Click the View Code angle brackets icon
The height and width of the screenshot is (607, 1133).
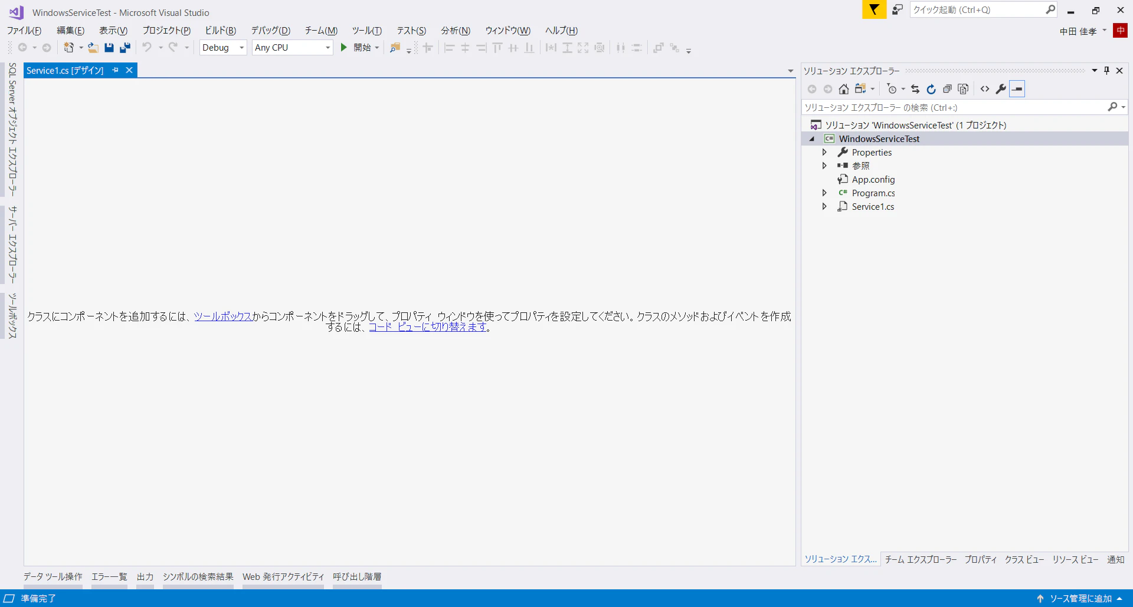[x=985, y=89]
